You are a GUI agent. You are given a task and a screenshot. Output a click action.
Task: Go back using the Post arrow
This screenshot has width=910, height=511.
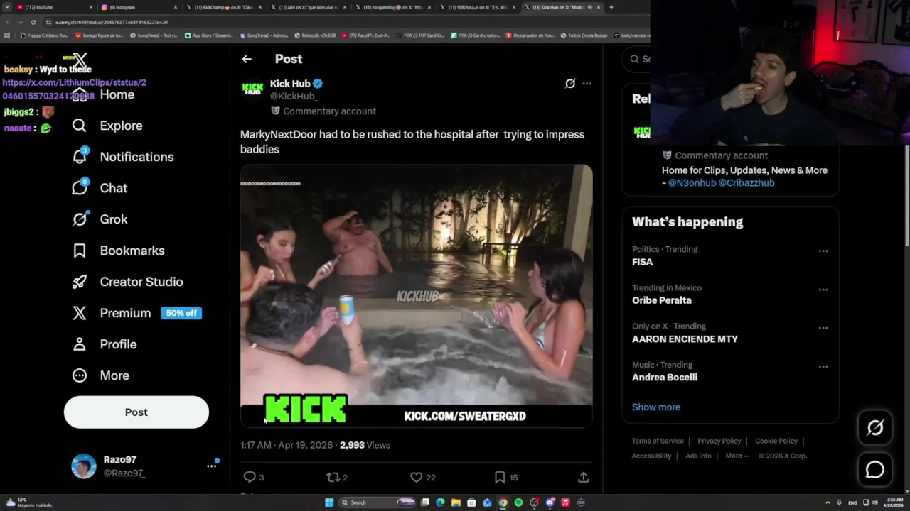tap(247, 59)
